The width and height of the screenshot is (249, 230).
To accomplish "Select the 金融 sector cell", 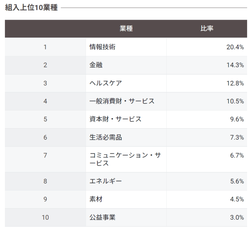I will click(x=96, y=65).
